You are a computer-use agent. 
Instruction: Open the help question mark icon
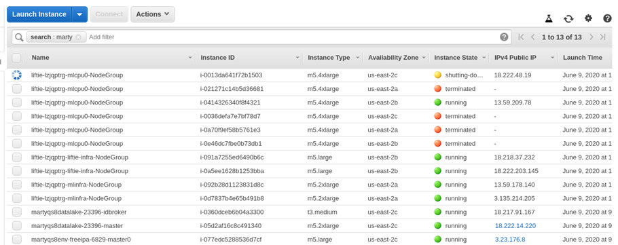[607, 18]
